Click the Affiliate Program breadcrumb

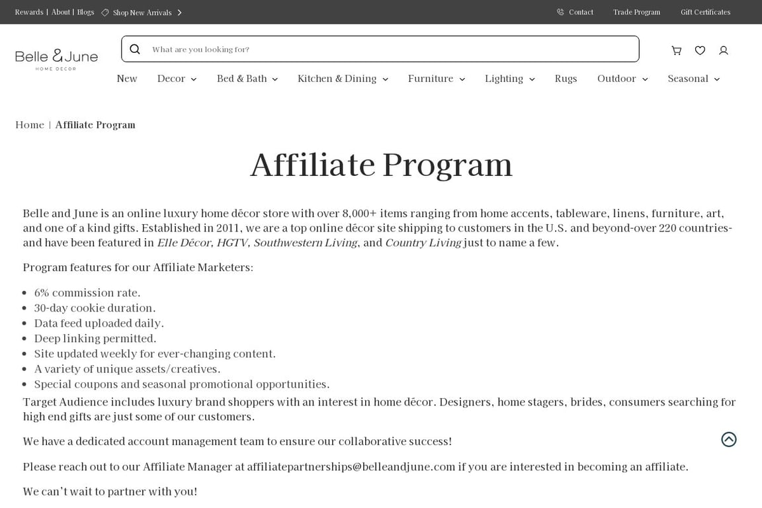tap(95, 125)
